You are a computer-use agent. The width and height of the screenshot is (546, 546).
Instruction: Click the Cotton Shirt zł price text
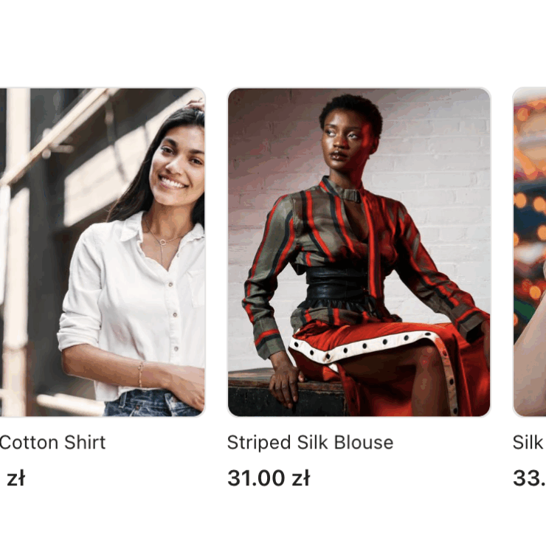15,478
